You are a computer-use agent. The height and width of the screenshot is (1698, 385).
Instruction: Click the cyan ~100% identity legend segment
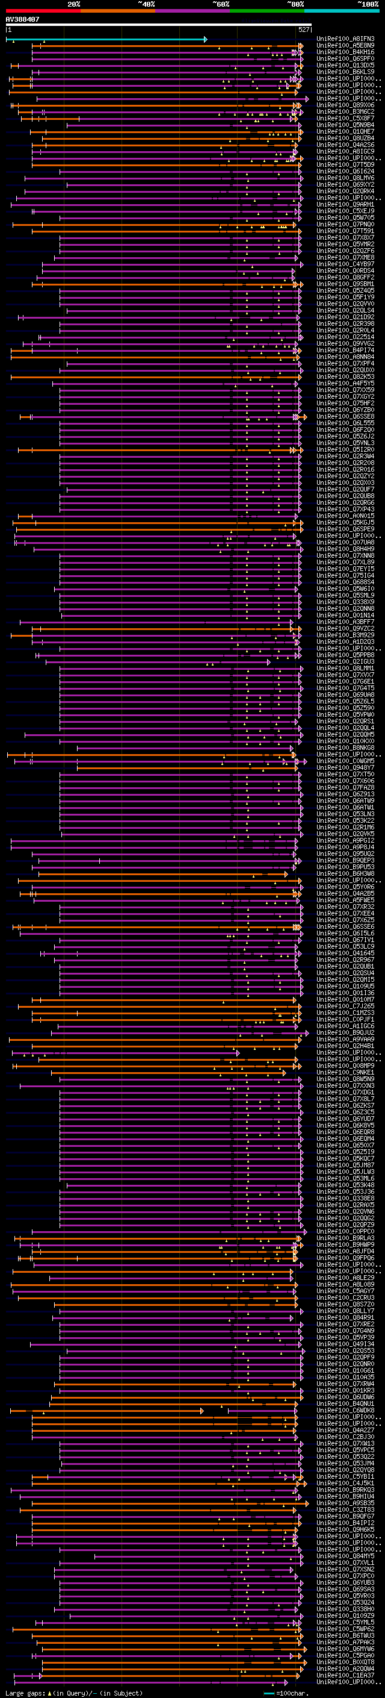342,11
